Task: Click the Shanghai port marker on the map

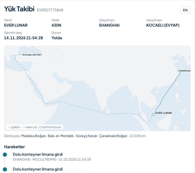Action: pyautogui.click(x=178, y=71)
